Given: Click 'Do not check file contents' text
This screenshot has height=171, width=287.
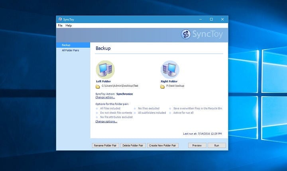Looking at the screenshot, I should tap(116, 113).
